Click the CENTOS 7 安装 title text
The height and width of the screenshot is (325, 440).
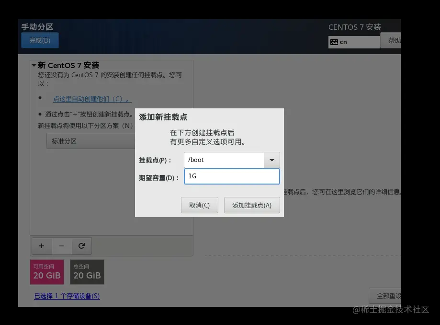[x=355, y=27]
